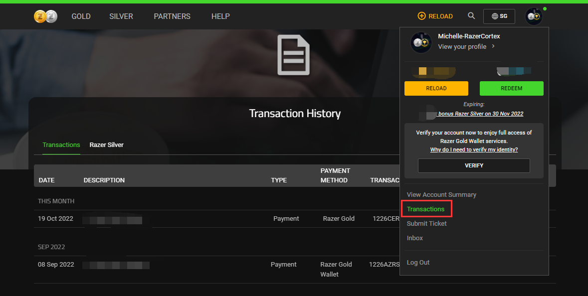Viewport: 588px width, 296px height.
Task: Switch to the Transactions tab
Action: [x=61, y=145]
